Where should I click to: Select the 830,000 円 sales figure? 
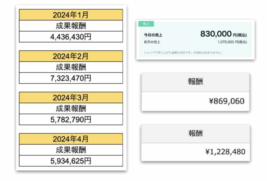pyautogui.click(x=216, y=34)
